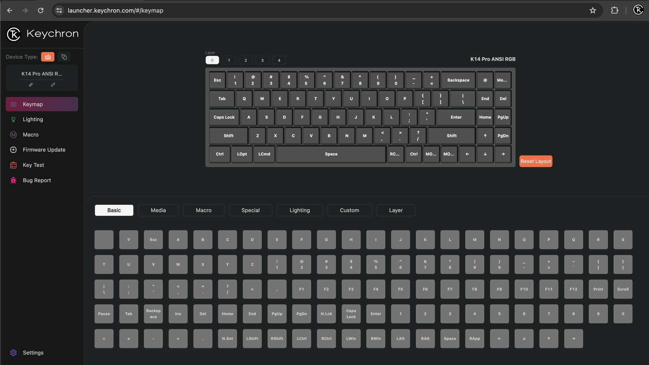The height and width of the screenshot is (365, 649).
Task: Click the Esc key on the keyboard layout
Action: (x=217, y=80)
